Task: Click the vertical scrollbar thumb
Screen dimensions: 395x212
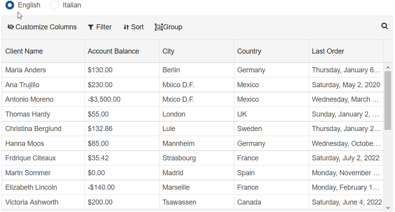Action: [x=388, y=100]
